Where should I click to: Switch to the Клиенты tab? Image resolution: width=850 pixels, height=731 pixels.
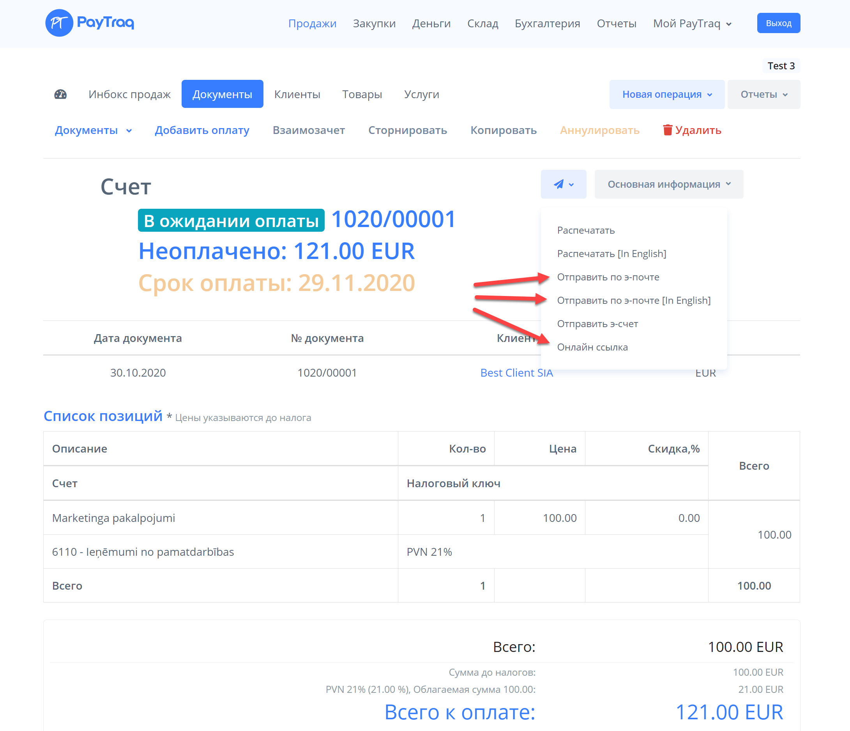[x=297, y=94]
